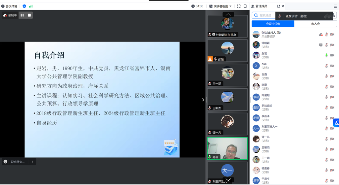
Task: Select 赵岩's live video thumbnail
Action: 227,148
